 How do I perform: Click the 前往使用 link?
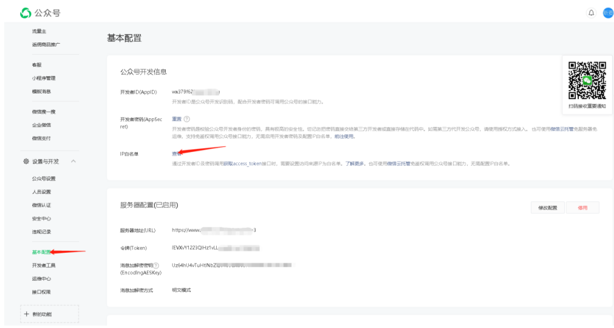pyautogui.click(x=344, y=137)
